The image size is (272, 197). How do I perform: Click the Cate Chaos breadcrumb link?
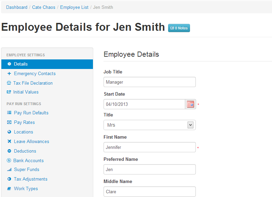pos(44,7)
